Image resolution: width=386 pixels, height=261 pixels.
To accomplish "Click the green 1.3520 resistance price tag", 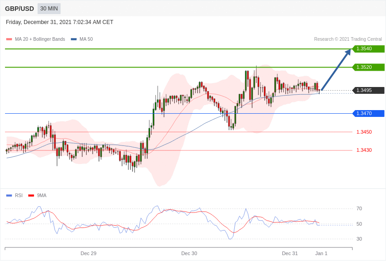I will click(x=368, y=67).
